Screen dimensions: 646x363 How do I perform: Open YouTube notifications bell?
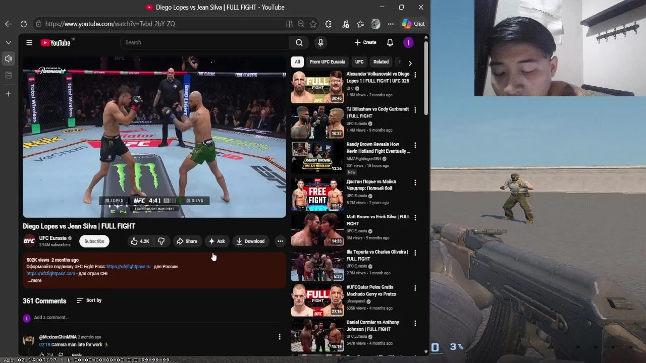tap(390, 42)
